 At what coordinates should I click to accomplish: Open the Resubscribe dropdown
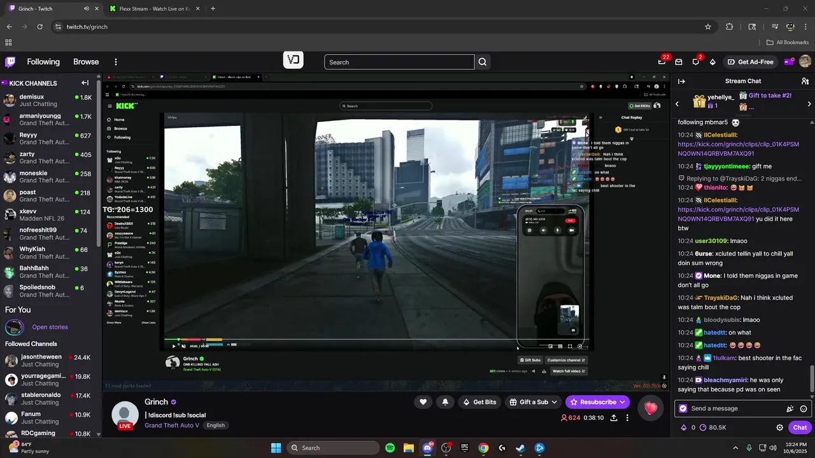pos(598,402)
